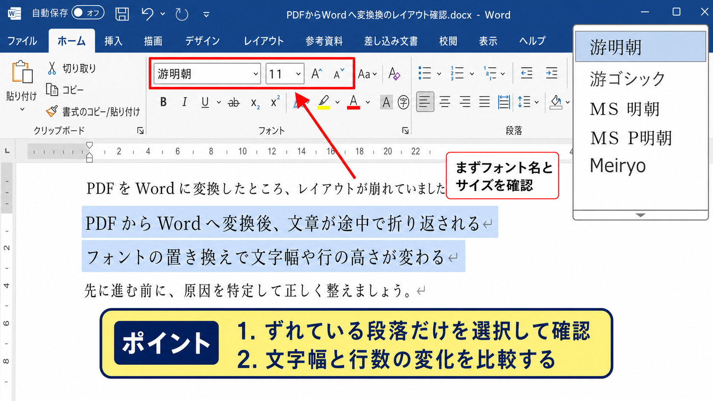Click 書式のコピー/貼り付け format painter
The height and width of the screenshot is (401, 713).
[x=93, y=112]
